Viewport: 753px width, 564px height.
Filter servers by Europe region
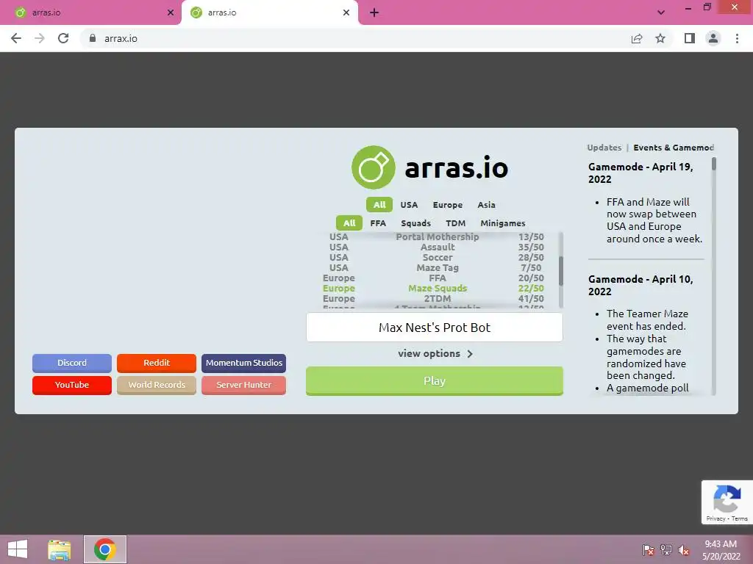(x=448, y=205)
